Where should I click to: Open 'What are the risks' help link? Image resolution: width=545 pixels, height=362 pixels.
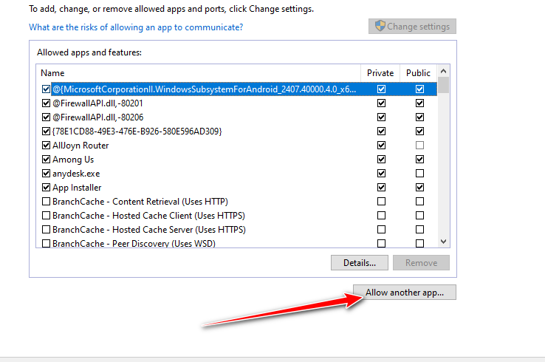(x=136, y=27)
